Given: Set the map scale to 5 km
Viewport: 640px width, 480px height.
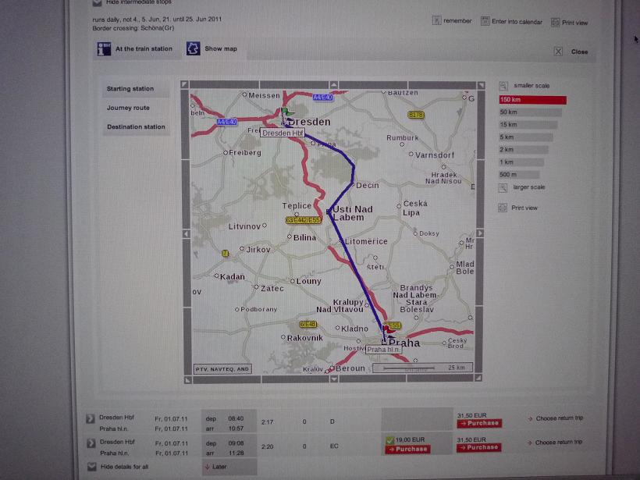Looking at the screenshot, I should coord(526,137).
